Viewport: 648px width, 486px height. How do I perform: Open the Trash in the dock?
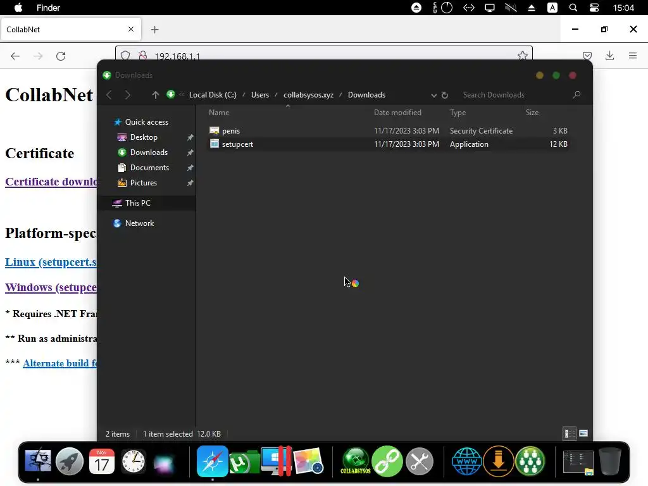(610, 461)
